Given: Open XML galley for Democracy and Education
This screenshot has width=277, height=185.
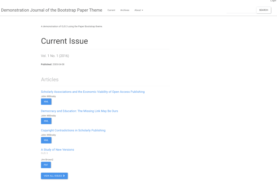Looking at the screenshot, I should (x=46, y=121).
